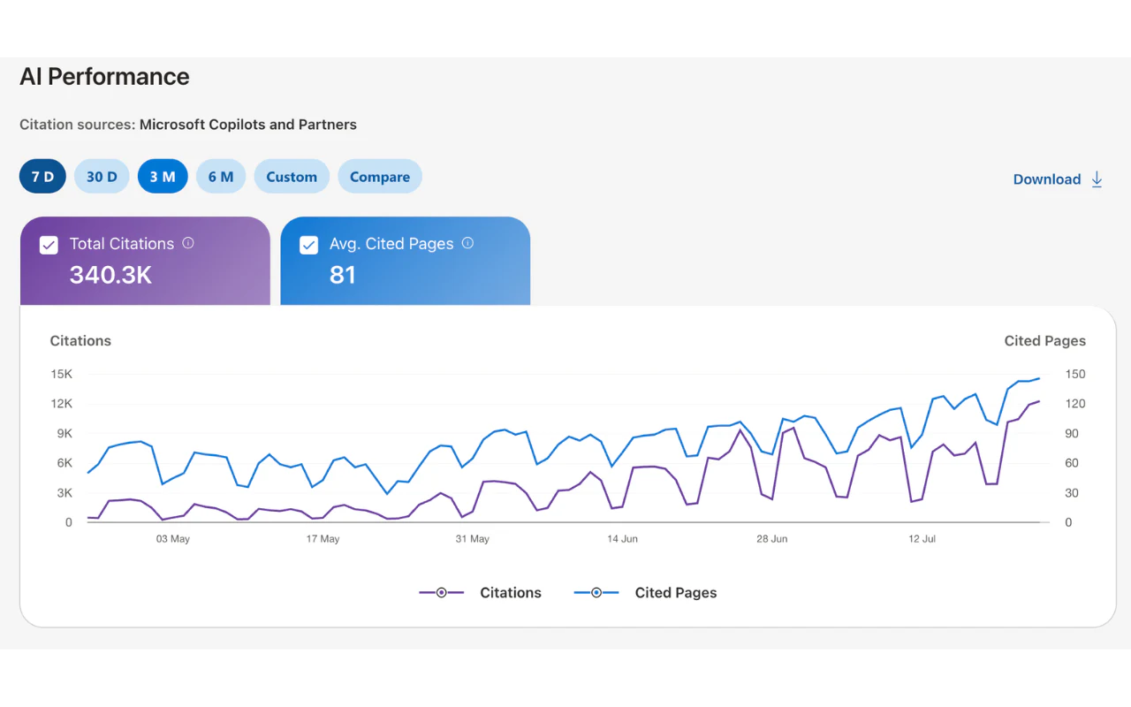Click the download arrow icon
The width and height of the screenshot is (1131, 707).
[x=1097, y=179]
